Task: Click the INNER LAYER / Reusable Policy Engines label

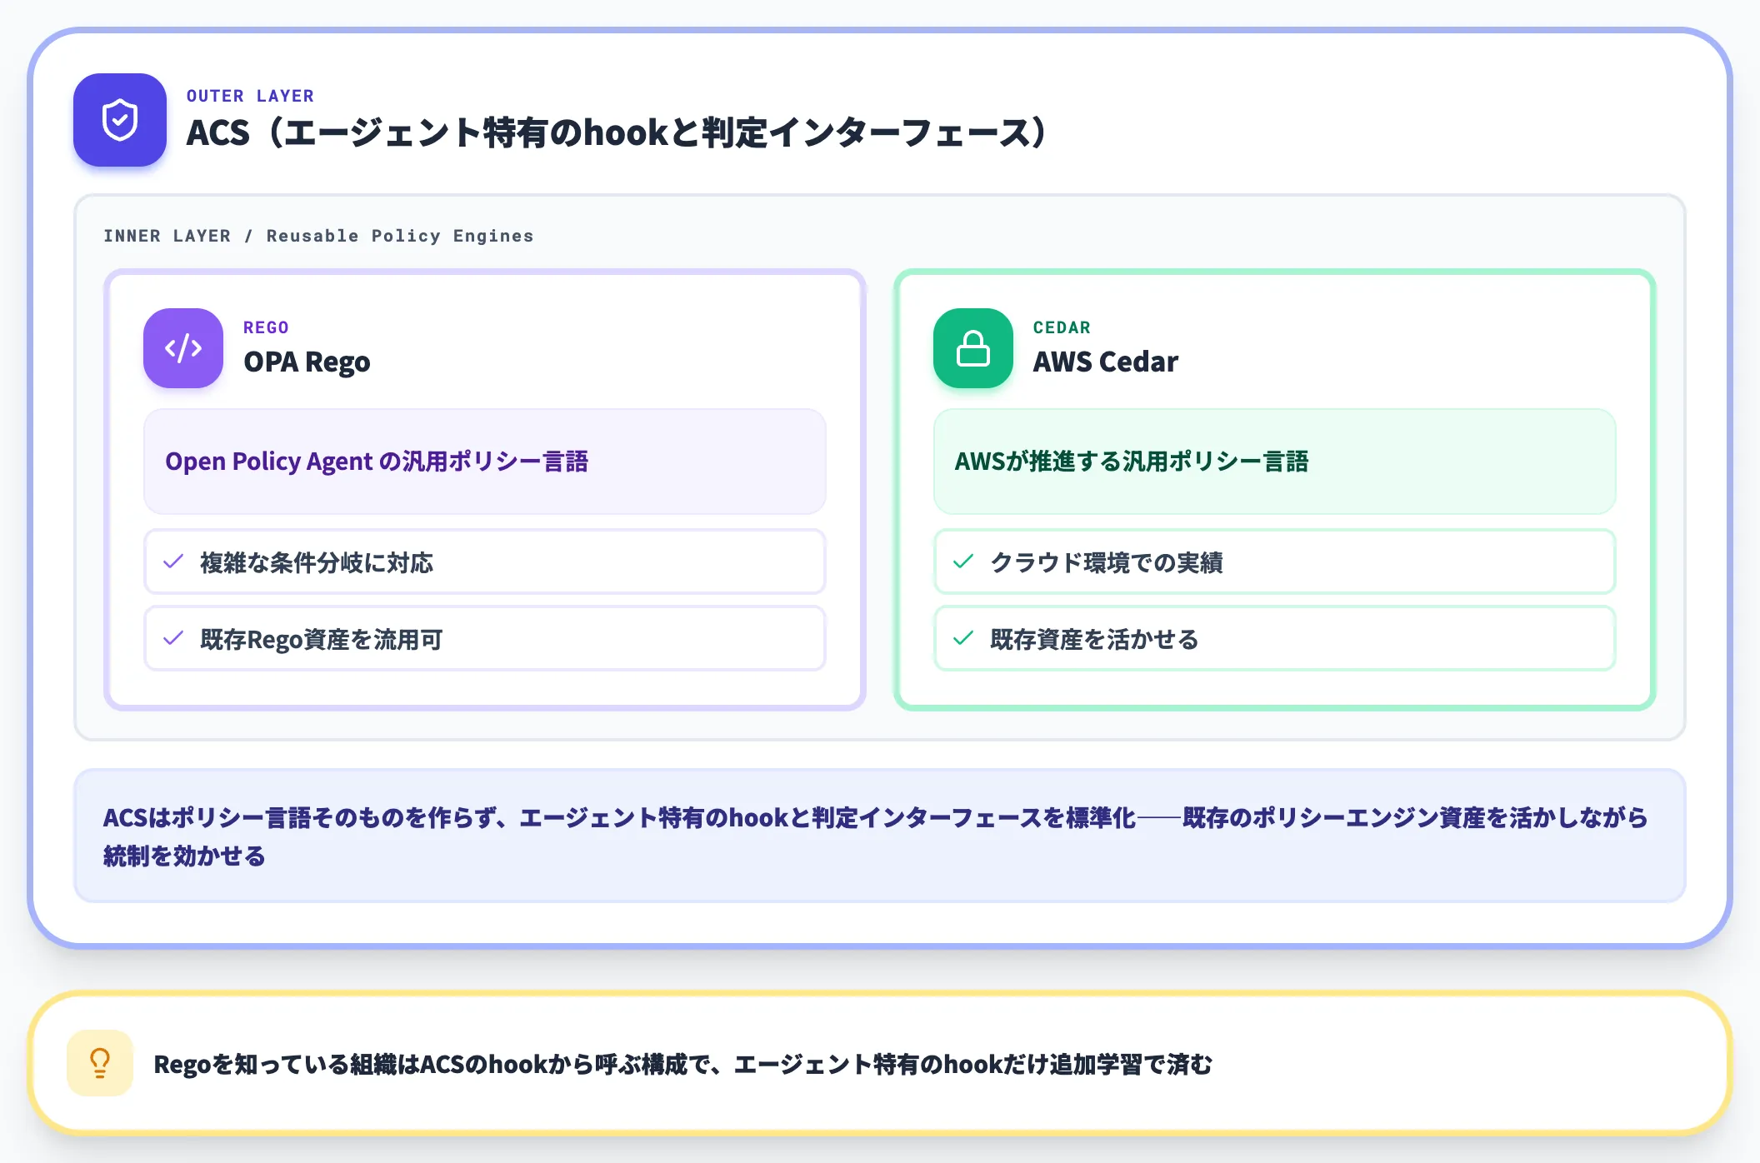Action: tap(318, 236)
